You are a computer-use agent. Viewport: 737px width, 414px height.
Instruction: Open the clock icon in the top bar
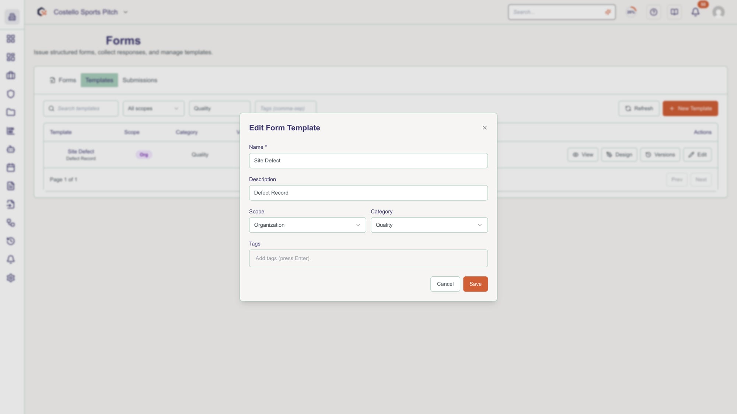[653, 12]
